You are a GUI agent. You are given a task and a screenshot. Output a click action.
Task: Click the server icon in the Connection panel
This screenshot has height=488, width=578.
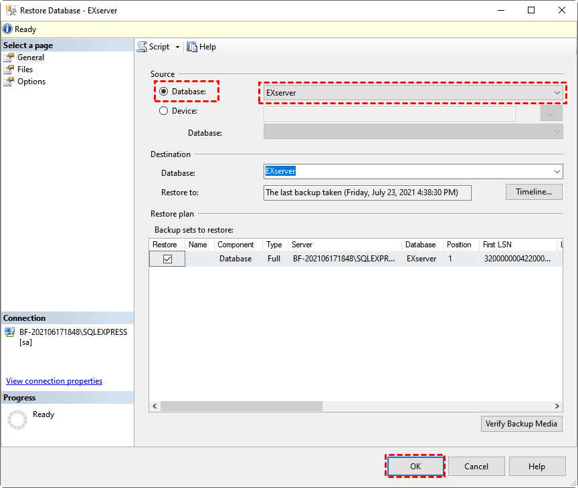(x=10, y=332)
